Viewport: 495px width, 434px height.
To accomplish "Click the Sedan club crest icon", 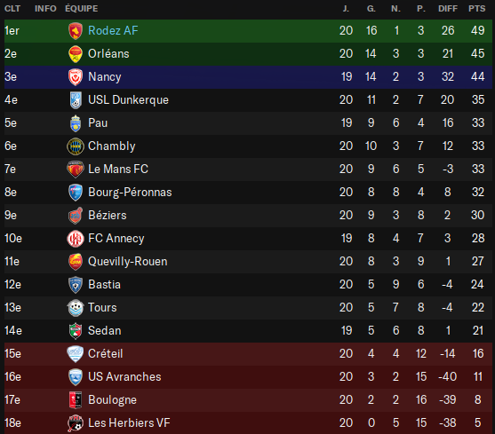I will pos(76,331).
